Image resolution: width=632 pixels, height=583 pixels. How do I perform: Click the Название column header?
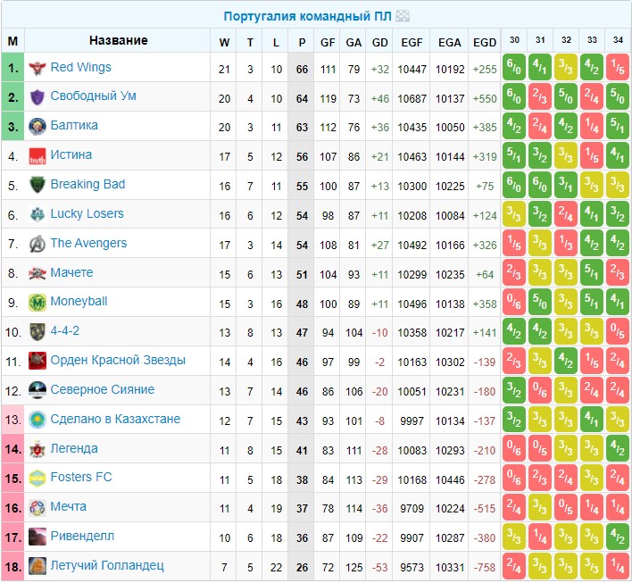[118, 41]
